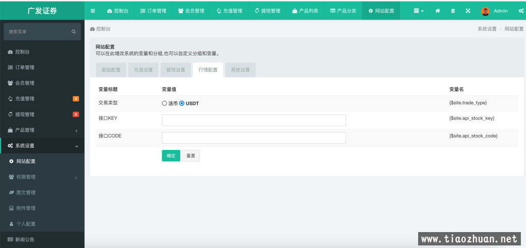The image size is (526, 248).
Task: Click the red badge on 提现管理
Action: [76, 115]
